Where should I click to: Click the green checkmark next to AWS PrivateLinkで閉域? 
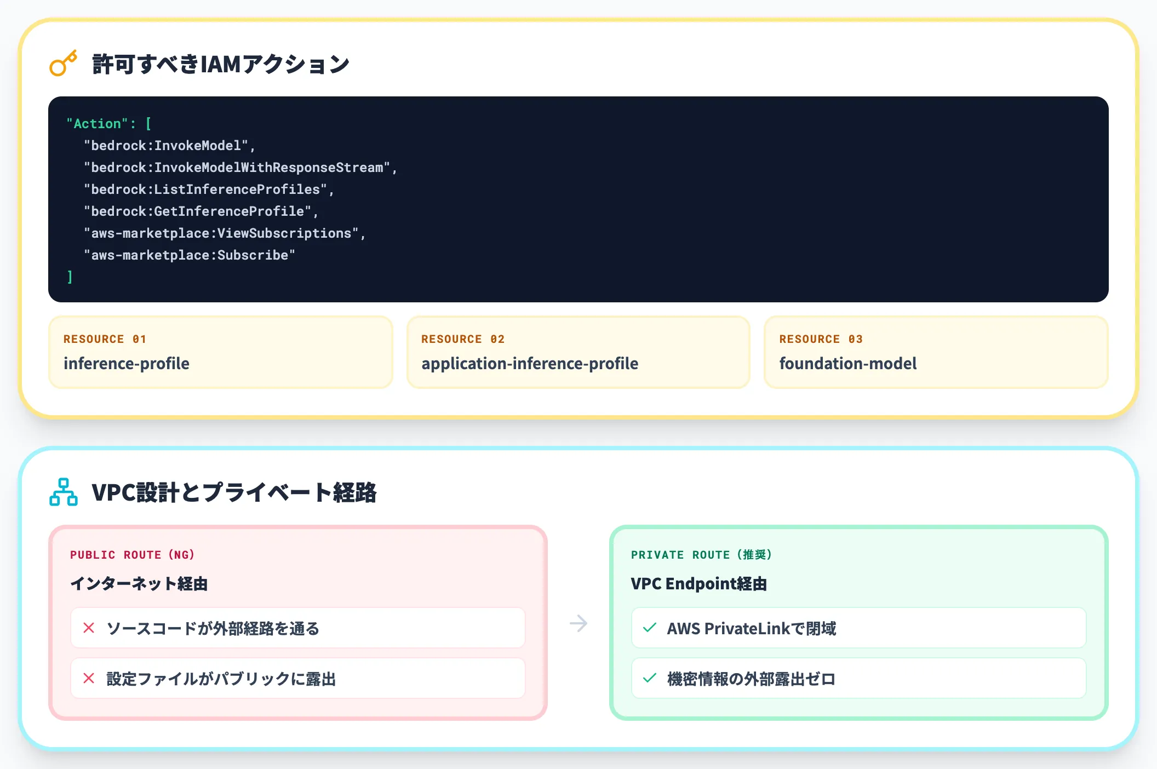point(650,628)
